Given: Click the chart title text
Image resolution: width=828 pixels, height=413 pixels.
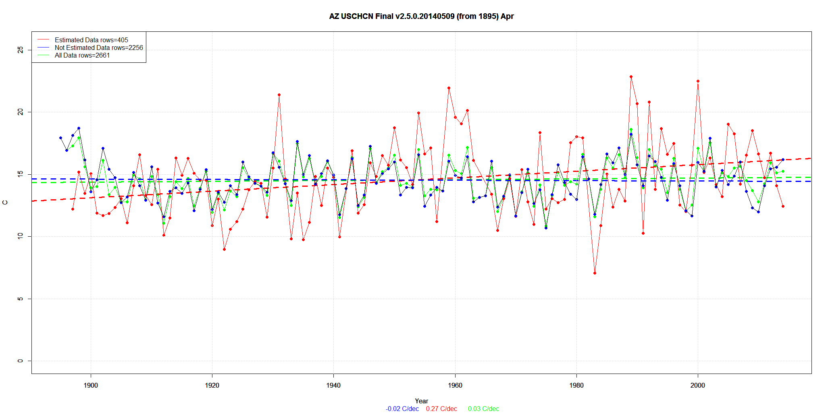Looking at the screenshot, I should tap(421, 17).
